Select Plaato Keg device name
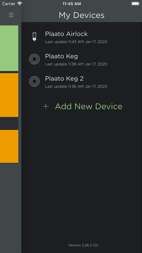142x253 pixels. 62,56
